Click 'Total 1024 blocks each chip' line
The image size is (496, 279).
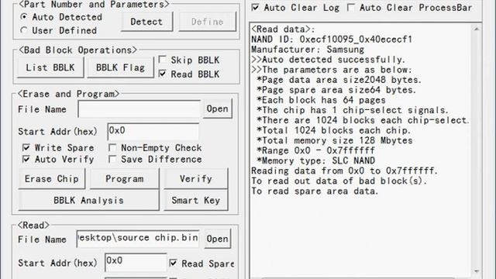(x=334, y=130)
